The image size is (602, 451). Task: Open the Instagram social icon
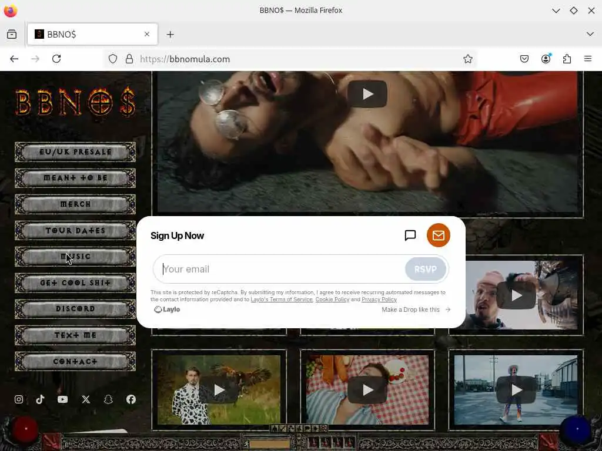click(x=19, y=399)
